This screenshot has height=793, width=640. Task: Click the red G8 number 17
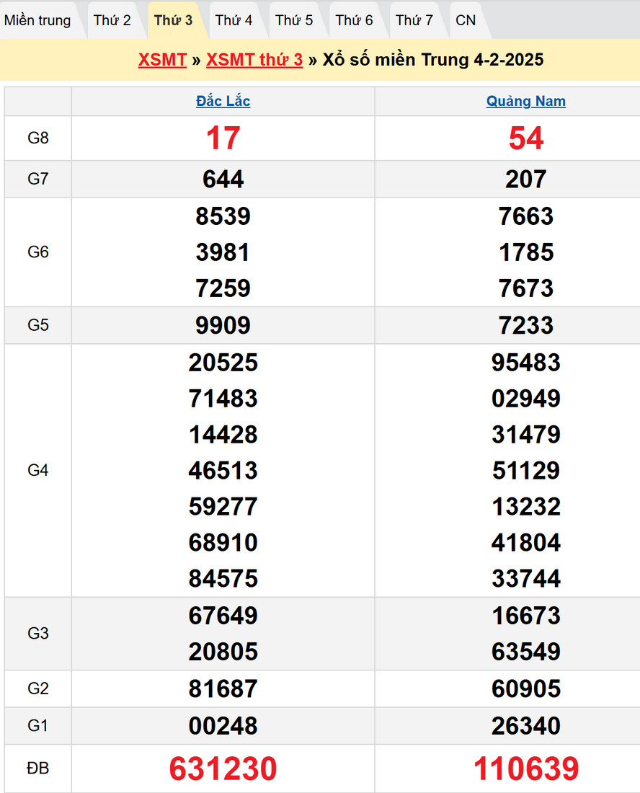tap(223, 138)
